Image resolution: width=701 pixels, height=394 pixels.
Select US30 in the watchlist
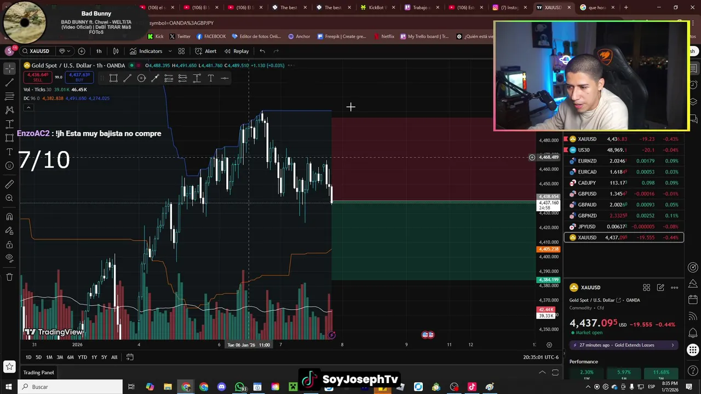click(x=624, y=150)
